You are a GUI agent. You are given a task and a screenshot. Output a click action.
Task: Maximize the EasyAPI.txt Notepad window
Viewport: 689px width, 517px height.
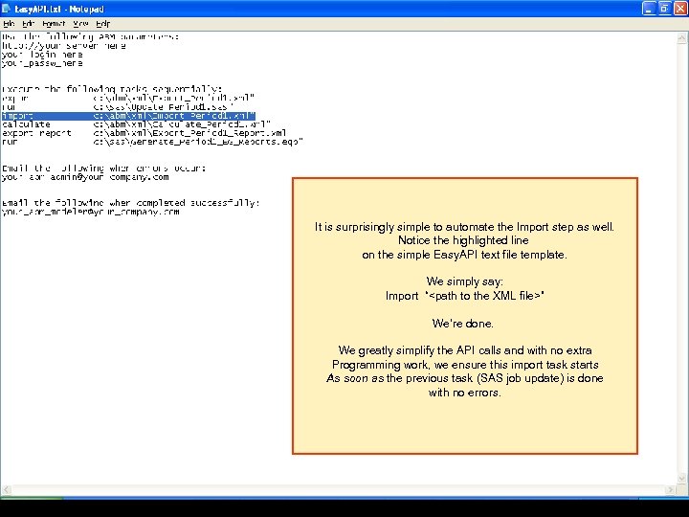[664, 9]
